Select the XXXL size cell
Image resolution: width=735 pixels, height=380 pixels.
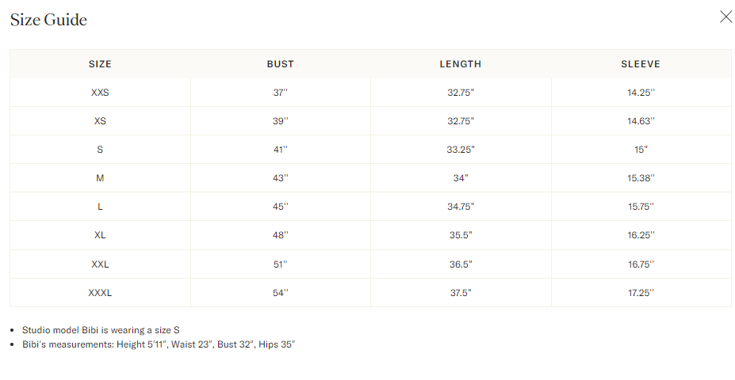pos(100,293)
